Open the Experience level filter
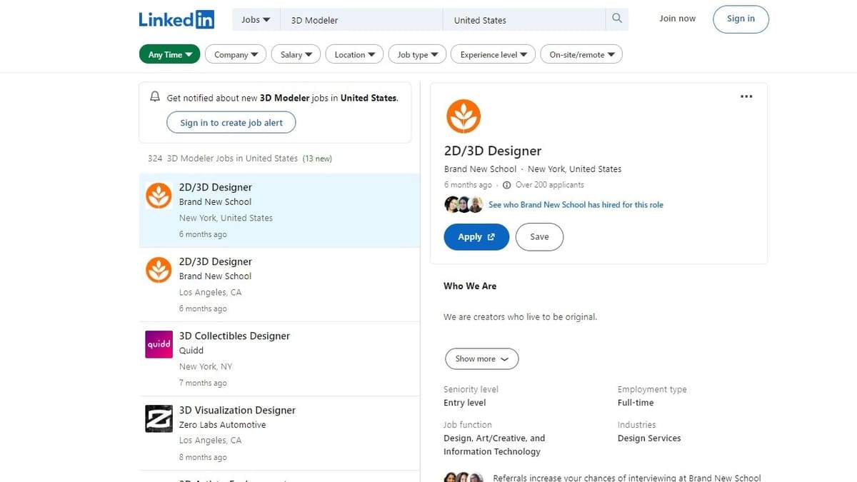 tap(493, 54)
